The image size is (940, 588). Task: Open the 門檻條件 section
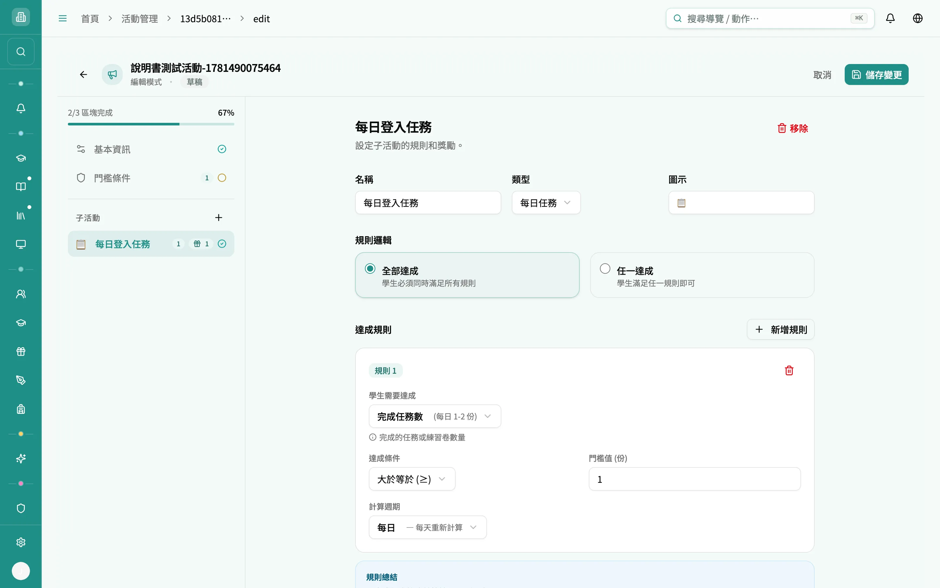pyautogui.click(x=151, y=178)
